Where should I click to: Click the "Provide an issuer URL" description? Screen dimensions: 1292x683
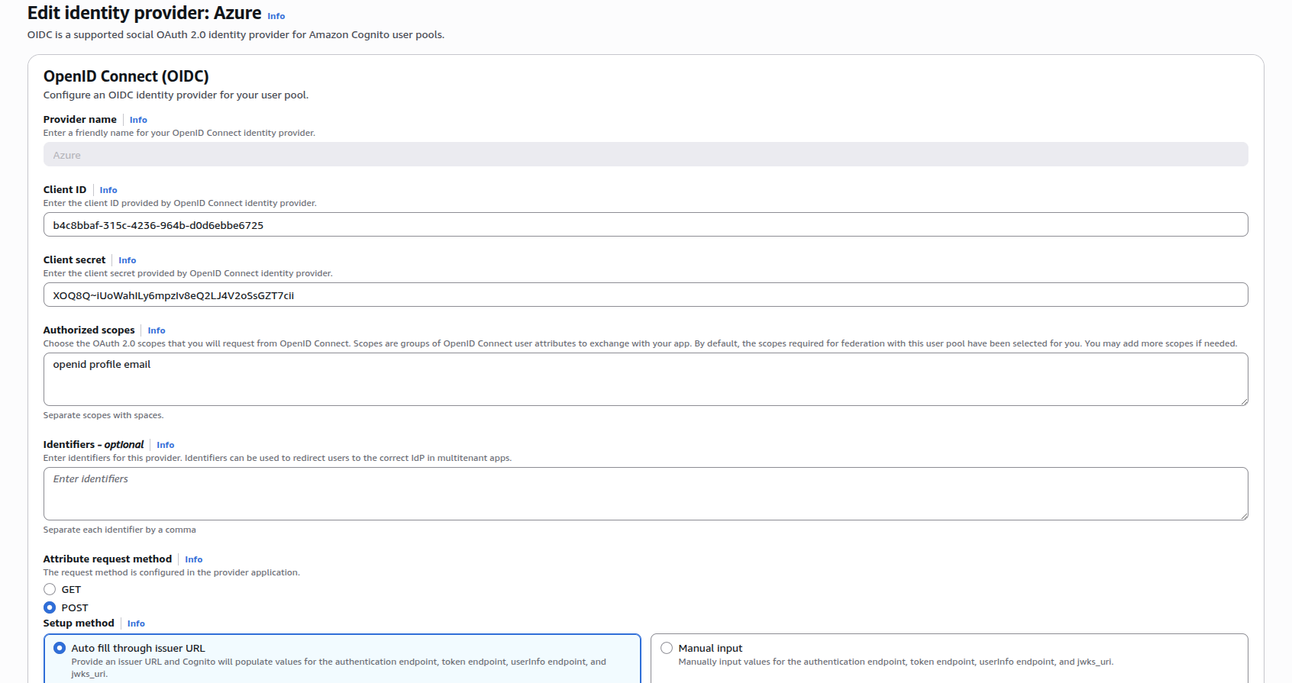339,668
